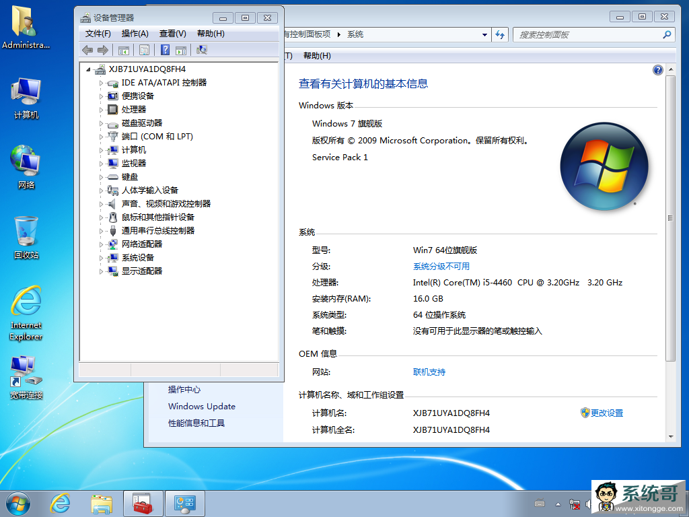Click the Back arrow in Device Manager toolbar

(87, 50)
